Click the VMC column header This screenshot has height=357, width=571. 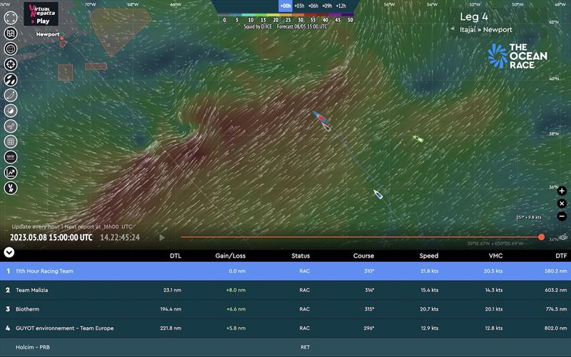[x=495, y=256]
